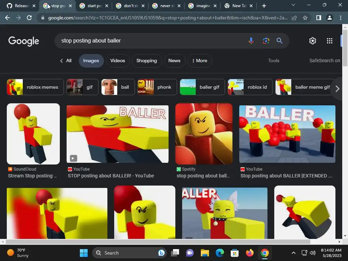Switch to Videos results
This screenshot has width=348, height=261.
coord(118,60)
